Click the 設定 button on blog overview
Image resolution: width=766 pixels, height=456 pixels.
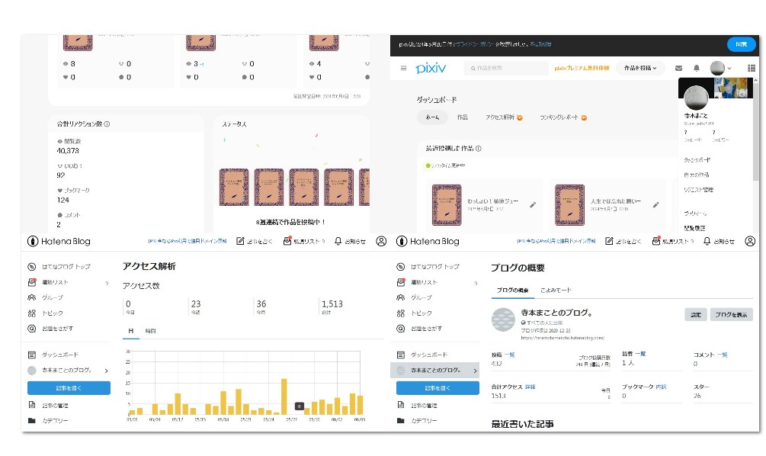tap(695, 315)
